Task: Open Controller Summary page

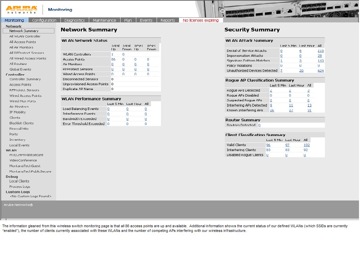Action: [25, 79]
